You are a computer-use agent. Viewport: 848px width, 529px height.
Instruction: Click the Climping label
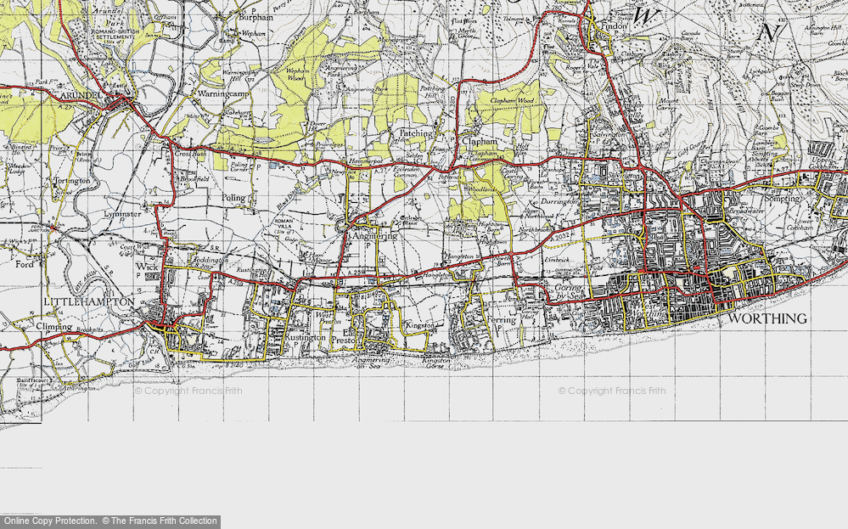pos(54,327)
